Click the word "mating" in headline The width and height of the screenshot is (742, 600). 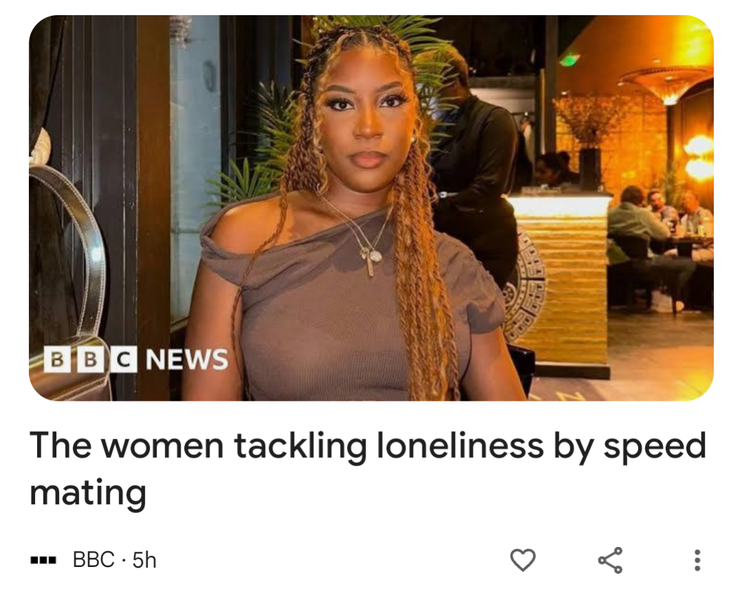click(x=88, y=492)
